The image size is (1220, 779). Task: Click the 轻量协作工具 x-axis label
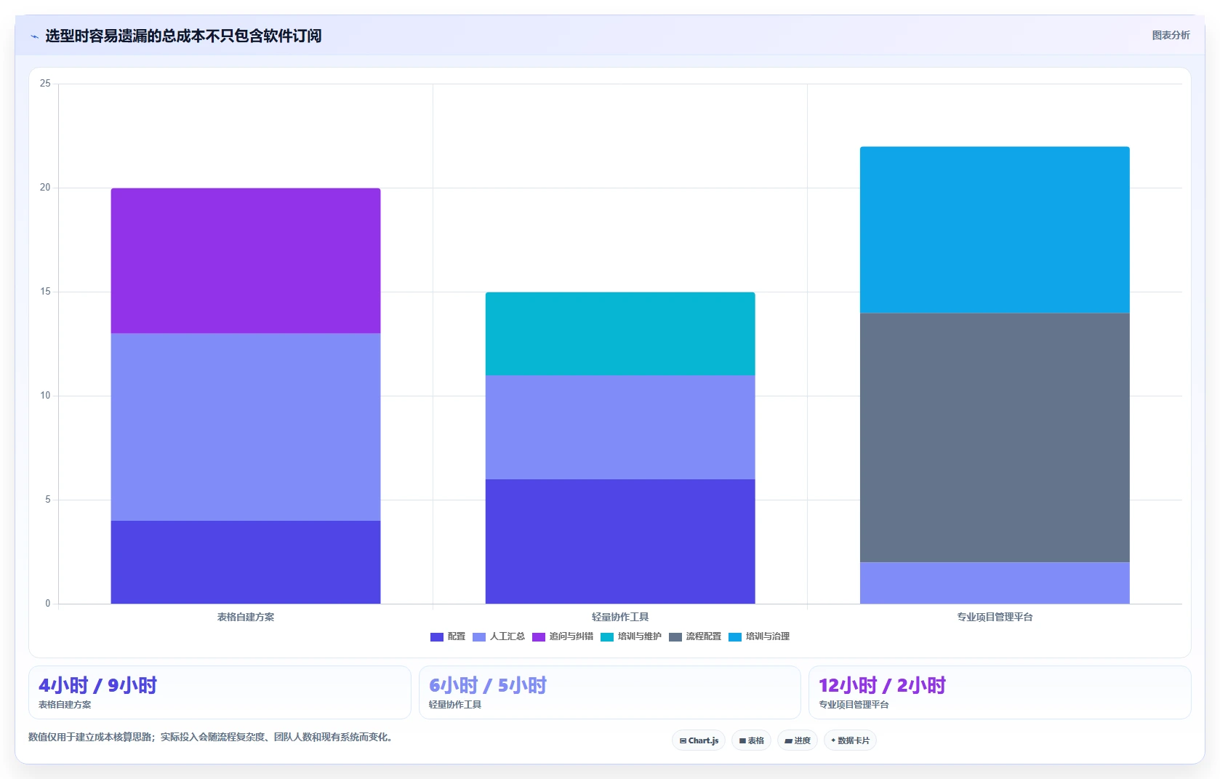[620, 617]
